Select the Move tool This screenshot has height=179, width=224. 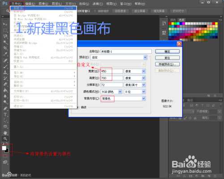click(x=5, y=24)
